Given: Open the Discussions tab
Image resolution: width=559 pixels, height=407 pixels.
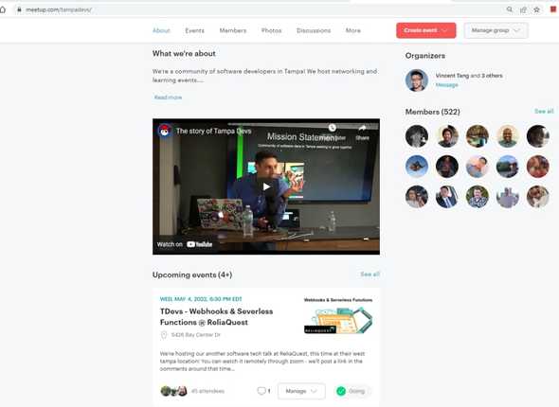Looking at the screenshot, I should tap(314, 30).
